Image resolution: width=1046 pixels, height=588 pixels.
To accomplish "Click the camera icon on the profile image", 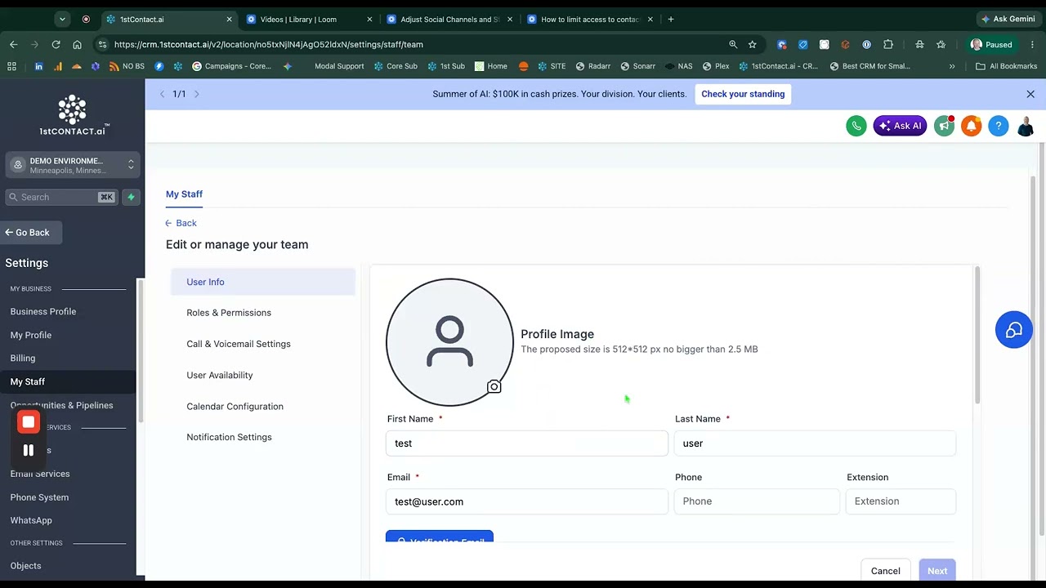I will (494, 387).
